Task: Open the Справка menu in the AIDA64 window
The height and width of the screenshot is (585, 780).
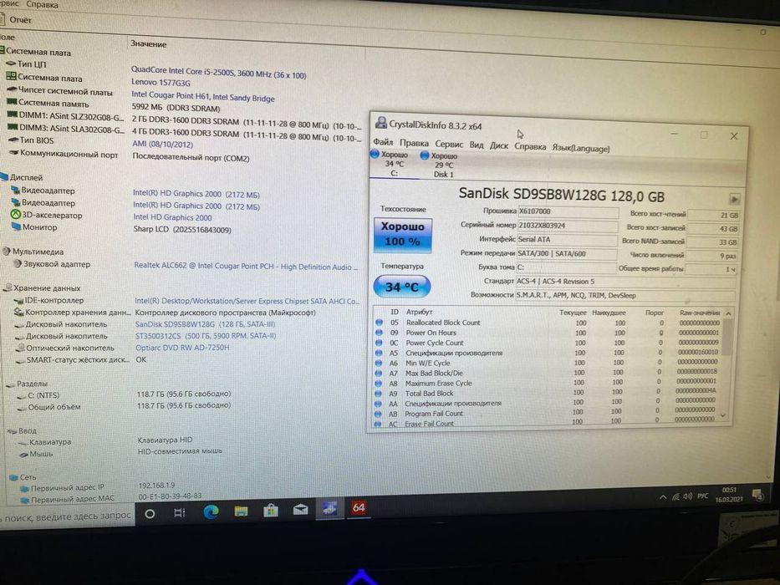Action: (42, 5)
